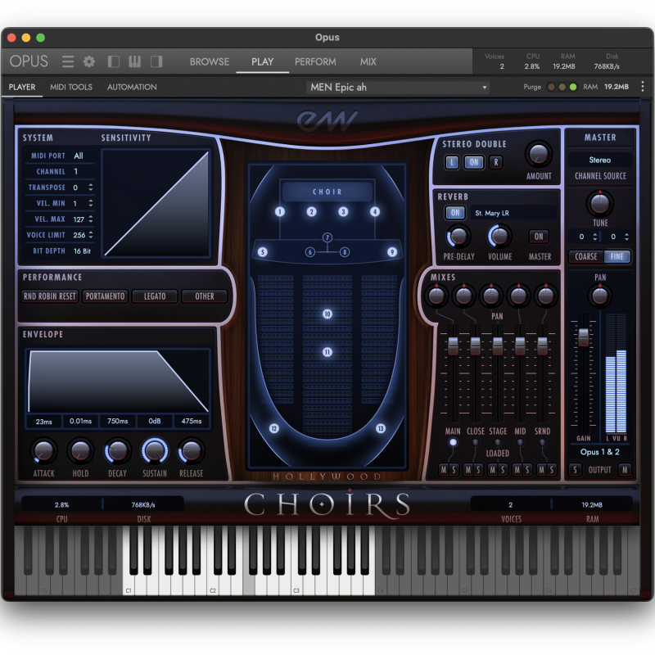
Task: Open the AUTOMATION tab
Action: pos(132,87)
